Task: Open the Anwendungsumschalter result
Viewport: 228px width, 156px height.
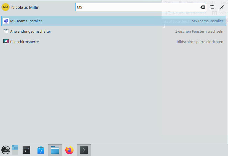Action: [x=114, y=31]
